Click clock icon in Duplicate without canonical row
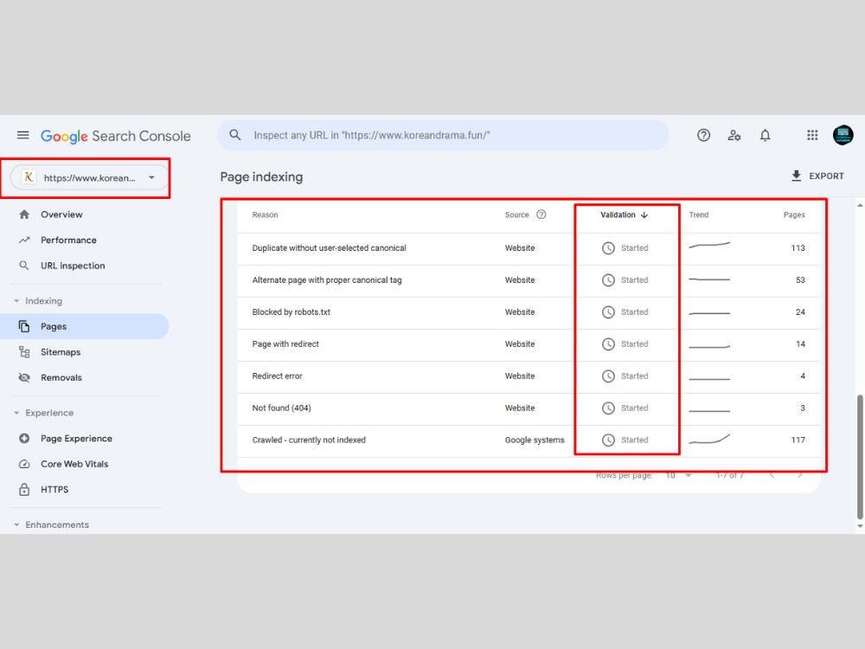Screen dimensions: 865x649 coord(608,247)
